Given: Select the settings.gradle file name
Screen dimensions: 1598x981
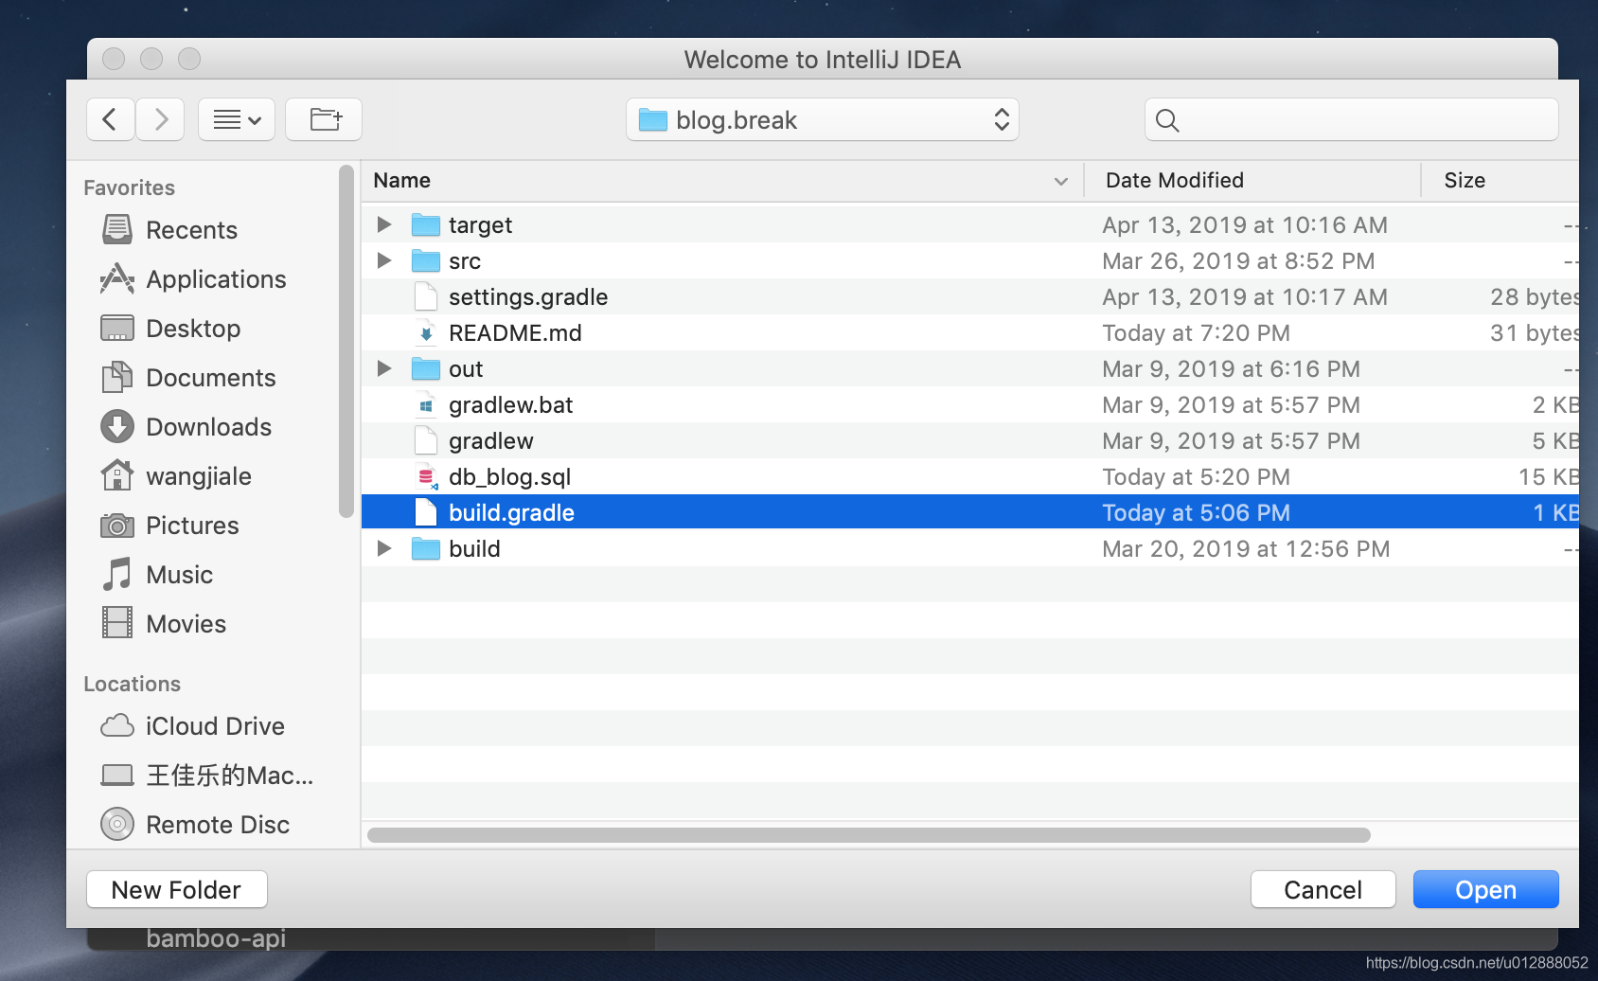Looking at the screenshot, I should pyautogui.click(x=528, y=296).
